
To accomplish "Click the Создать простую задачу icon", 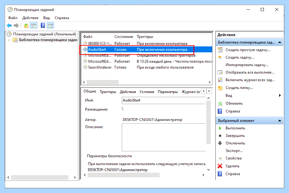I will pyautogui.click(x=220, y=50).
